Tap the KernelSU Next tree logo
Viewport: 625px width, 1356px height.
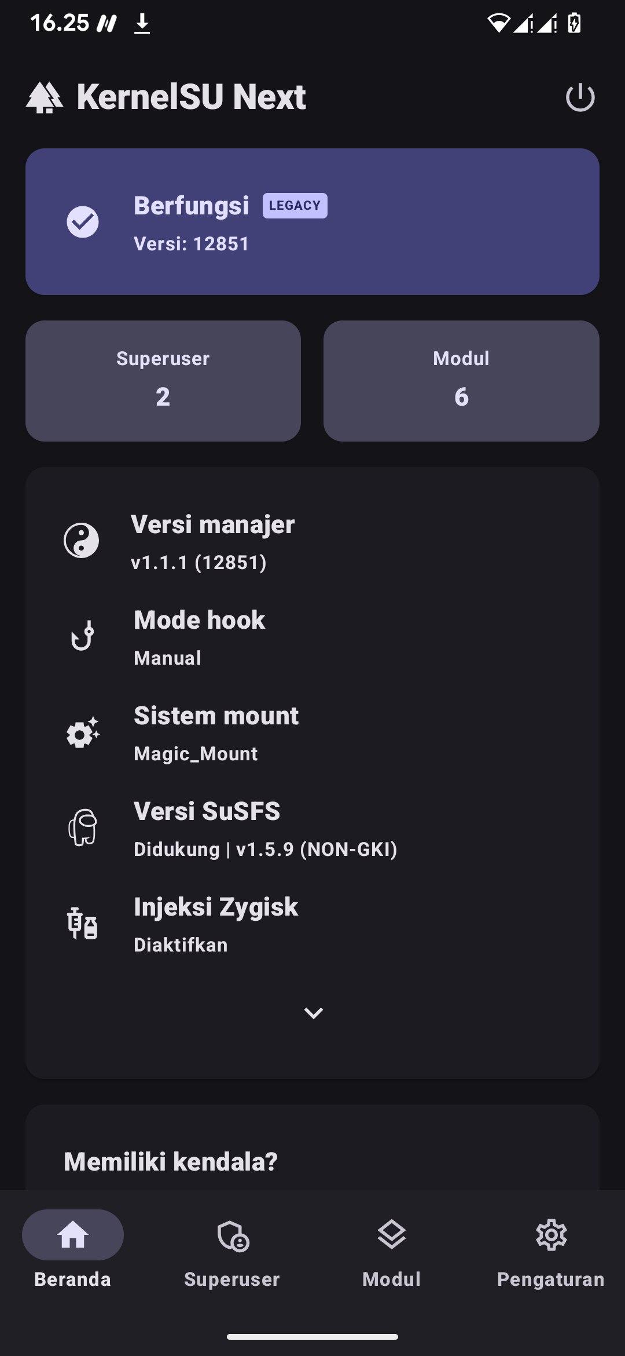pos(45,97)
